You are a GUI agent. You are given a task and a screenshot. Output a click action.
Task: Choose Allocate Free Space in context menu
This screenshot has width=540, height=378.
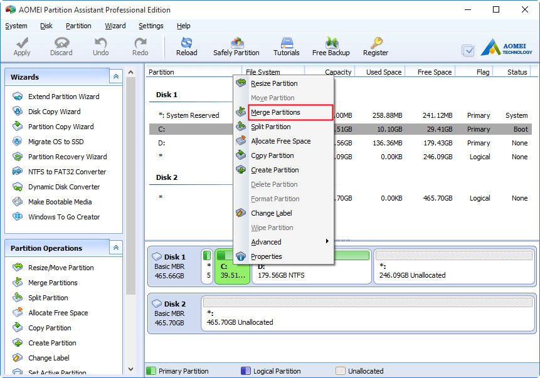283,141
